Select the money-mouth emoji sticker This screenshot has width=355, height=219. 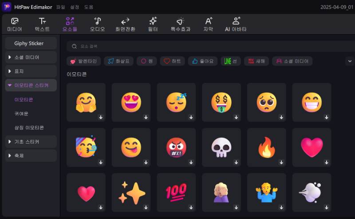tap(221, 102)
